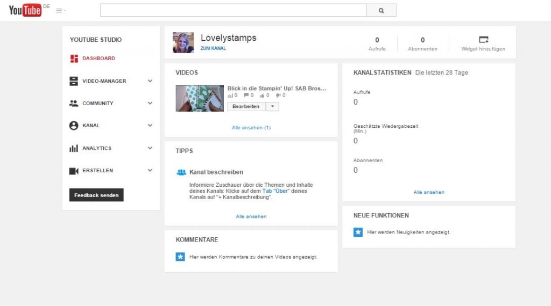This screenshot has height=306, width=551.
Task: Open Alle ansehen (1) videos link
Action: tap(251, 128)
